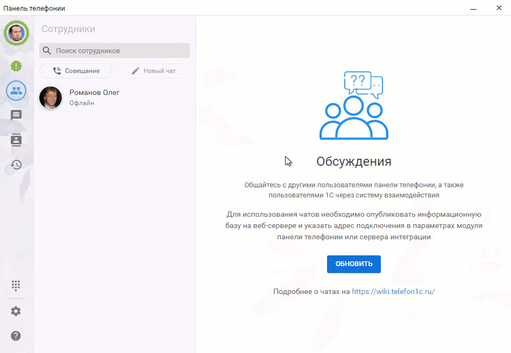Create a Новый чат
Viewport: 511px width, 353px height.
(153, 70)
